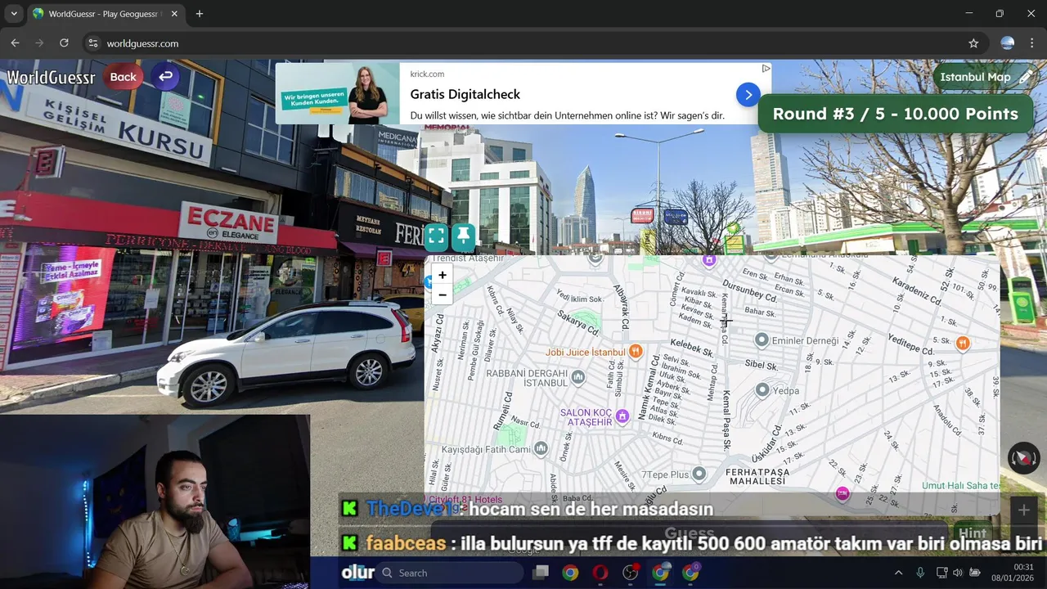The image size is (1047, 589).
Task: Open the Chrome three-dot menu
Action: [x=1031, y=43]
